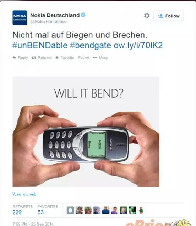Save tweet to Pocket
The width and height of the screenshot is (196, 226).
pyautogui.click(x=83, y=58)
